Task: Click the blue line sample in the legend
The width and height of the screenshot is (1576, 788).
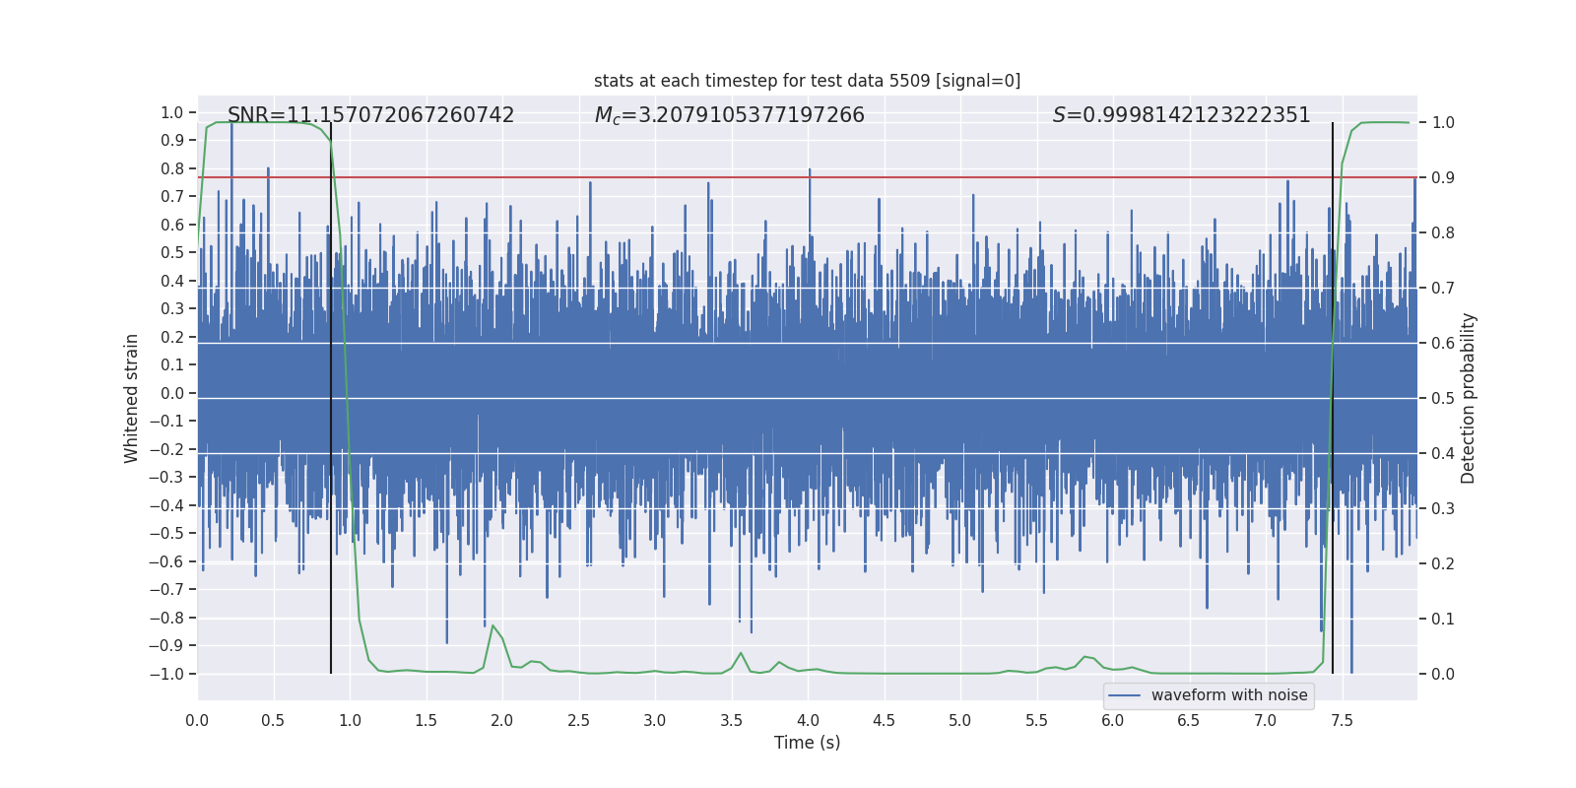Action: click(x=1124, y=695)
